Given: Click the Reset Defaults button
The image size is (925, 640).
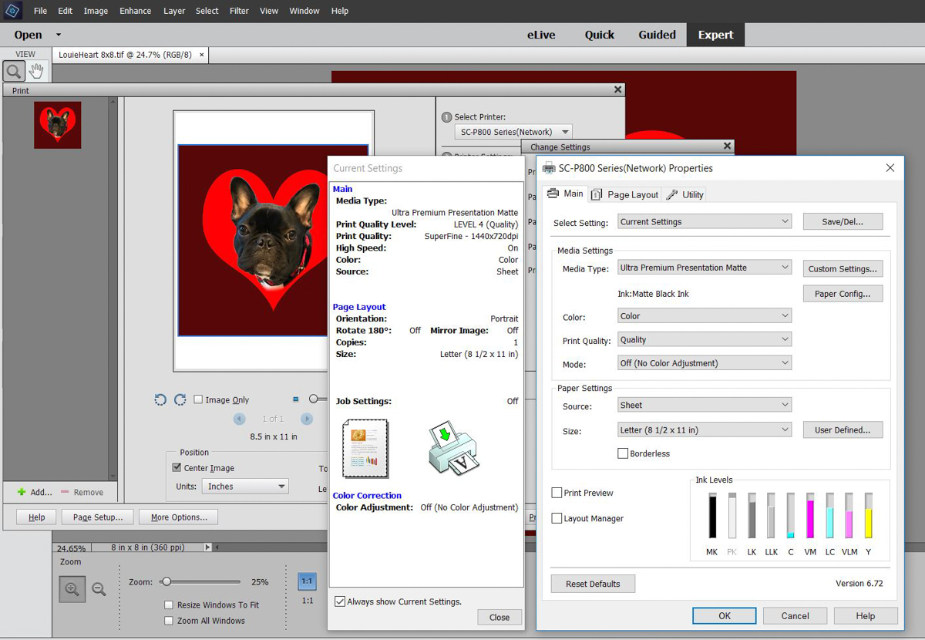Looking at the screenshot, I should (x=593, y=584).
